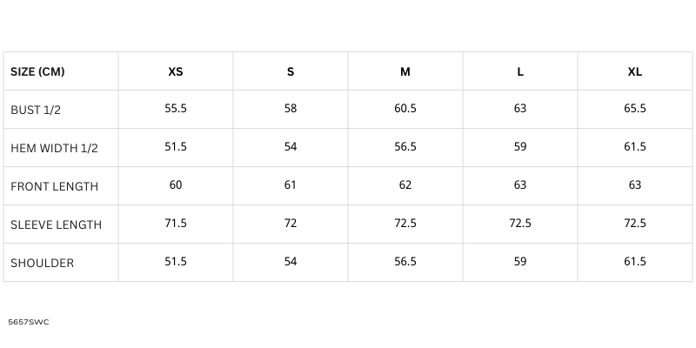The width and height of the screenshot is (696, 348).
Task: Click the XL bust value 65.5
Action: (635, 109)
